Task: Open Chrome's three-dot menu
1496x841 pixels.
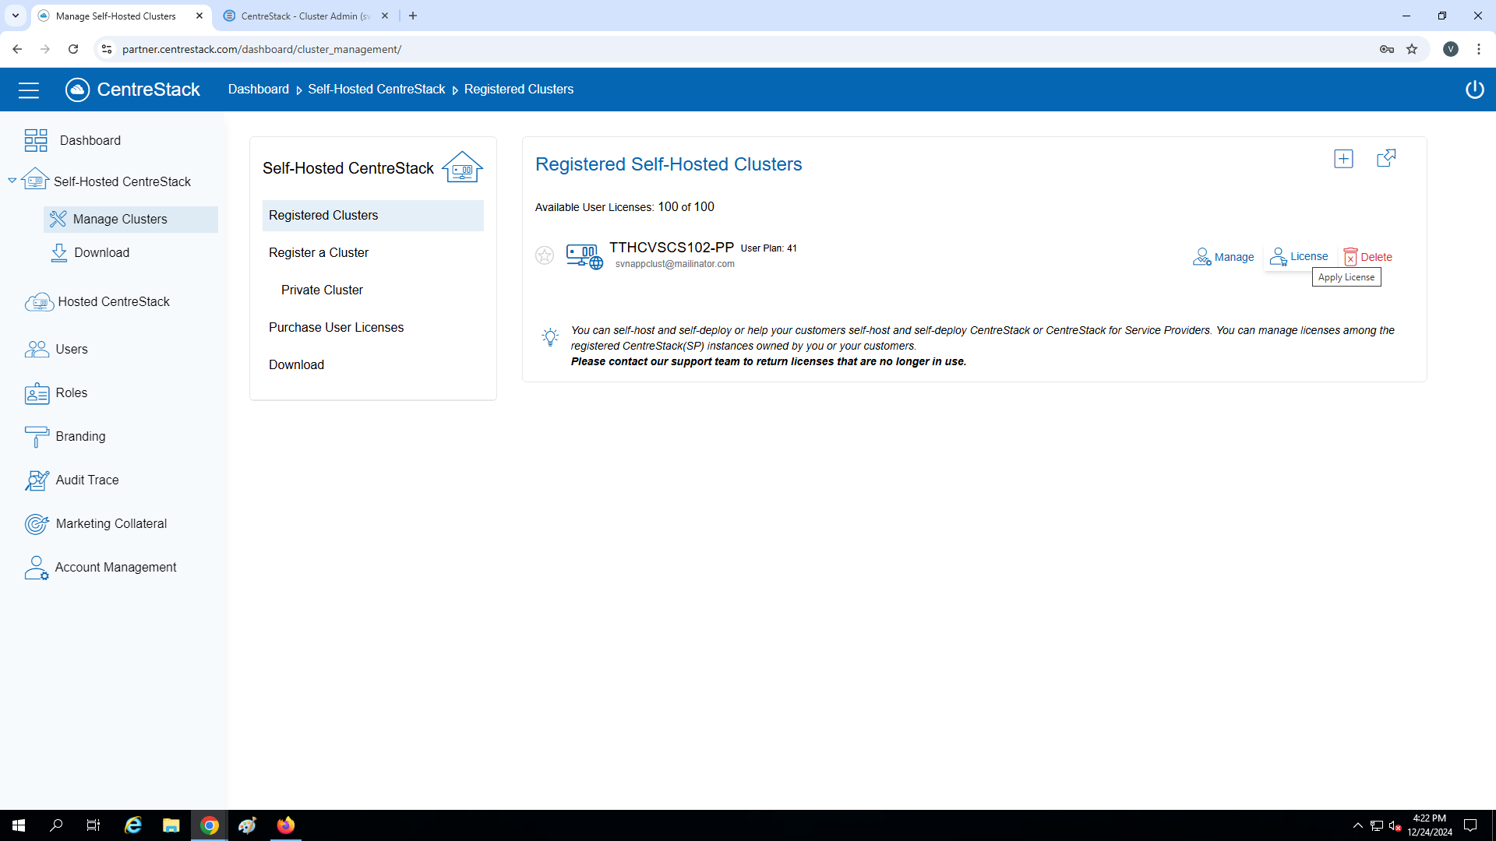Action: pos(1478,49)
